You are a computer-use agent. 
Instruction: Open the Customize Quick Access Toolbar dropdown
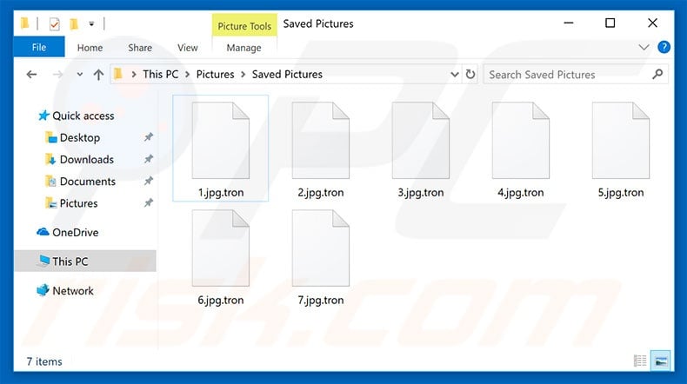(91, 24)
